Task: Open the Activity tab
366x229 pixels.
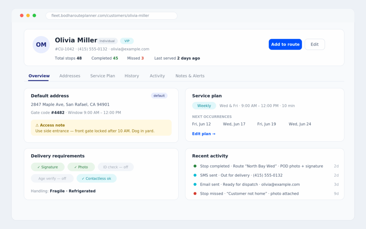Action: click(x=157, y=76)
